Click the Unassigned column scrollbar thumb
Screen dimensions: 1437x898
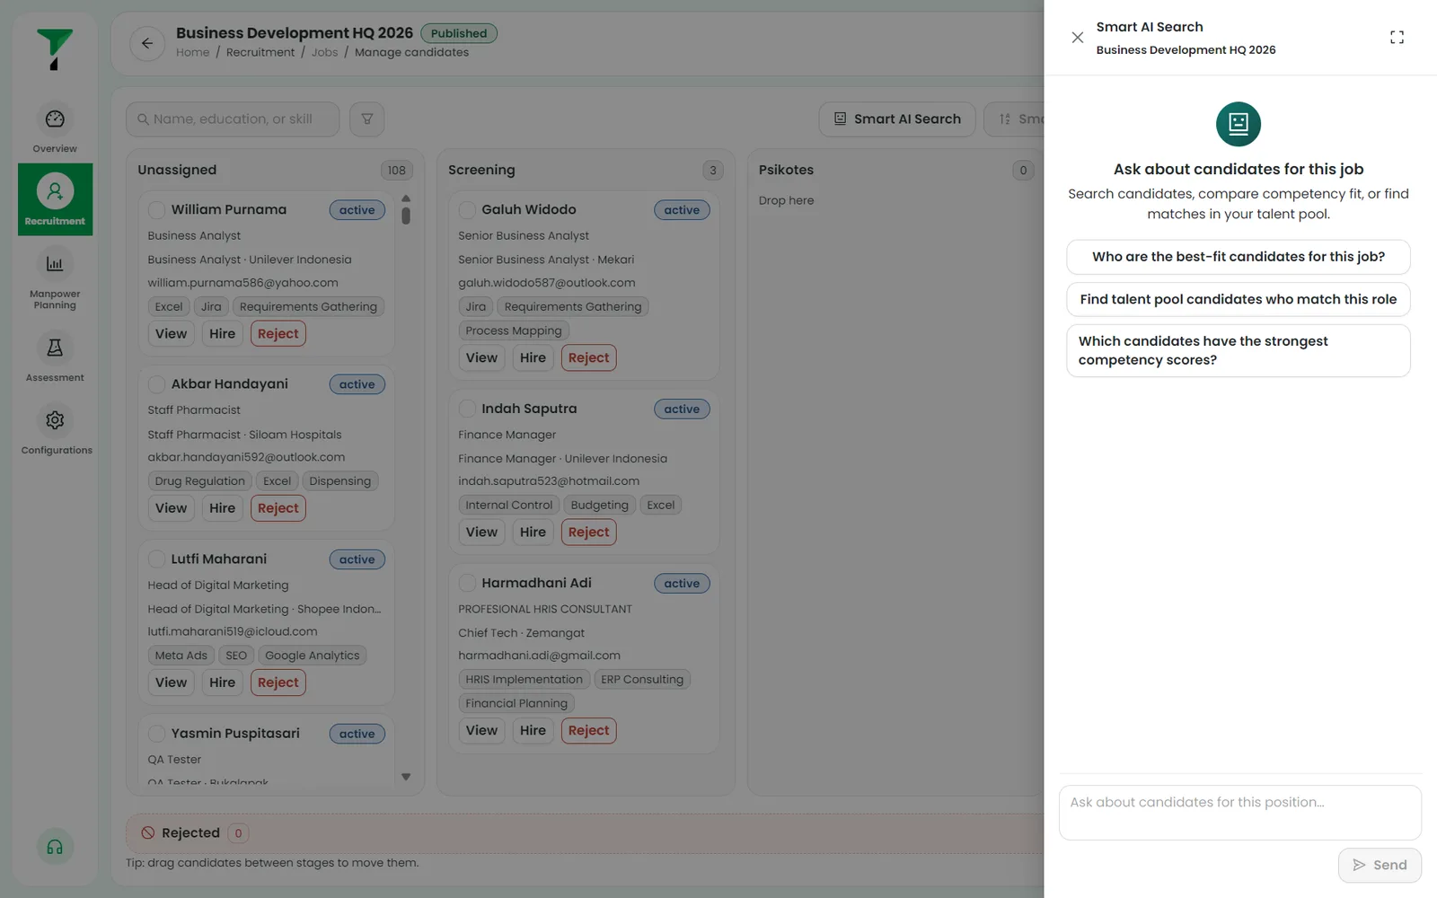pyautogui.click(x=406, y=216)
